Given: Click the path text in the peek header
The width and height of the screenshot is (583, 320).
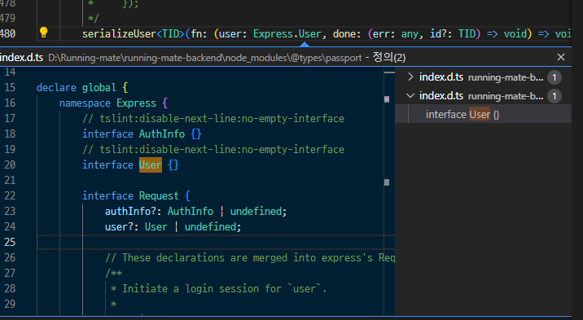Looking at the screenshot, I should [x=205, y=58].
